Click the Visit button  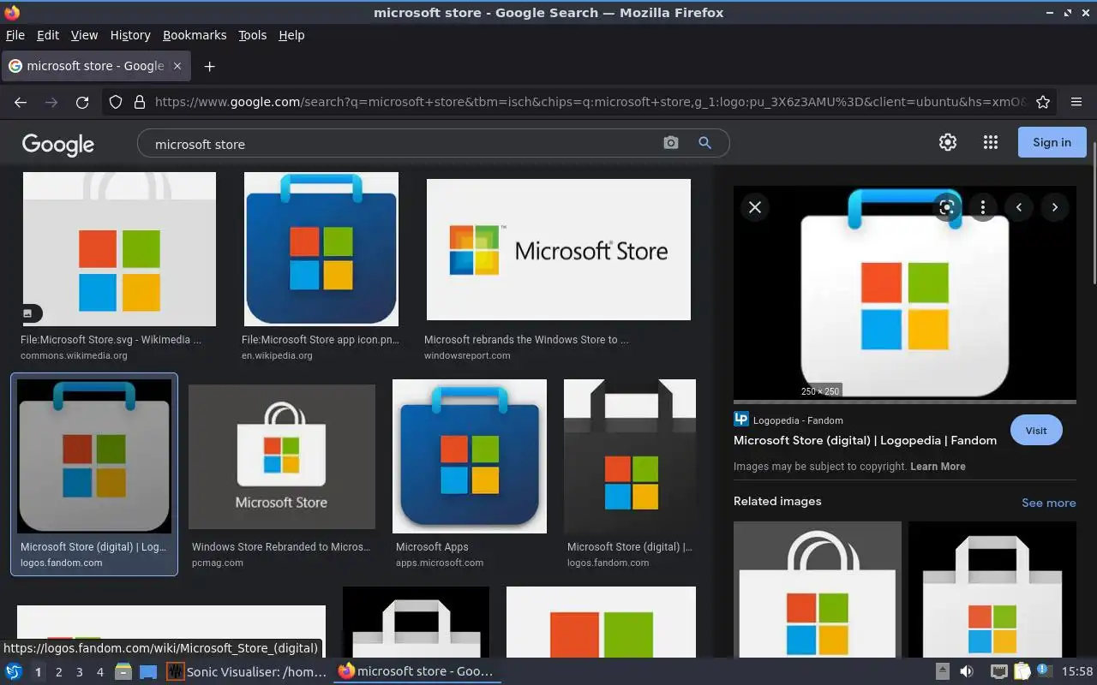pos(1036,431)
